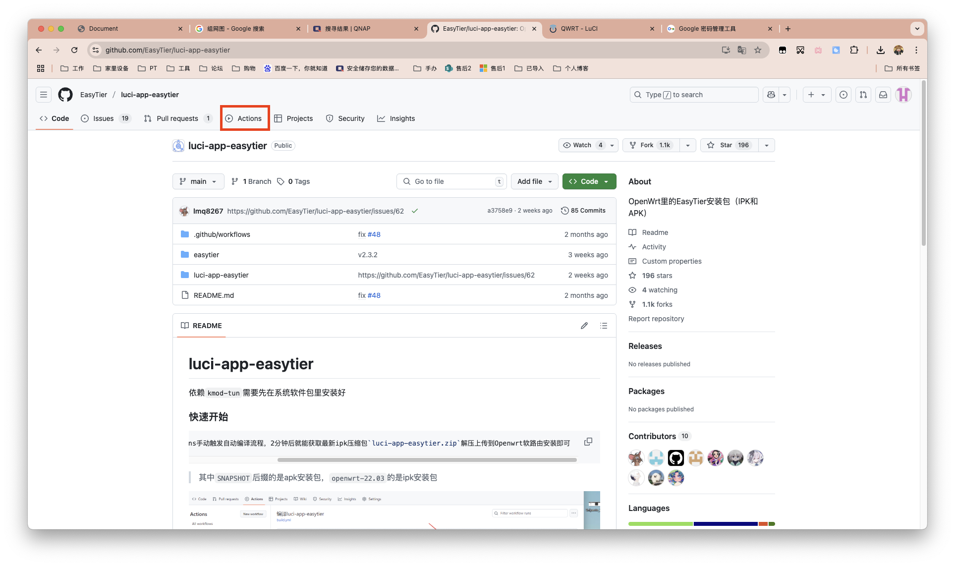The width and height of the screenshot is (955, 566).
Task: Open the Copilot chat icon
Action: [771, 95]
